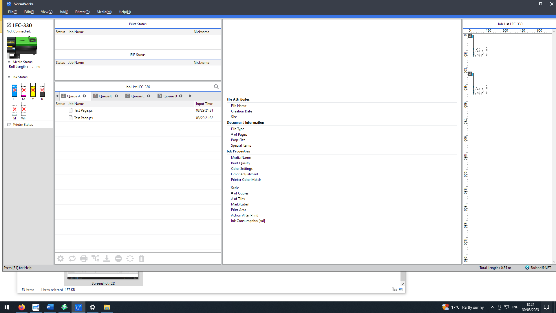Image resolution: width=556 pixels, height=313 pixels.
Task: Switch Explorer window to details view icon
Action: pos(394,290)
